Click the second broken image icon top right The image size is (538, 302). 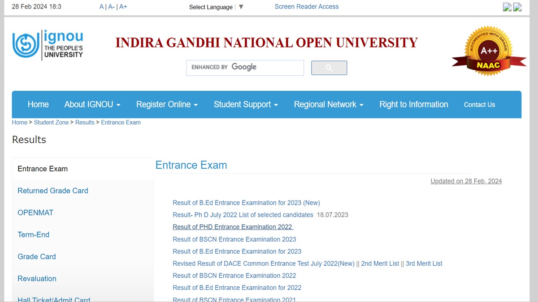pos(517,7)
